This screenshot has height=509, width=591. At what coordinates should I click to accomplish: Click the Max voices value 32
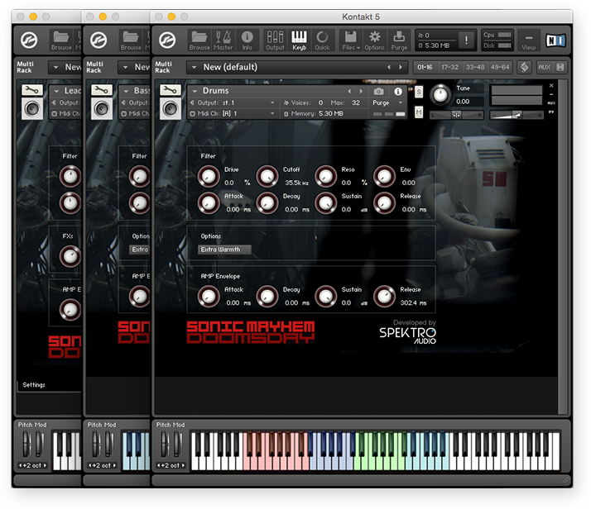(355, 102)
